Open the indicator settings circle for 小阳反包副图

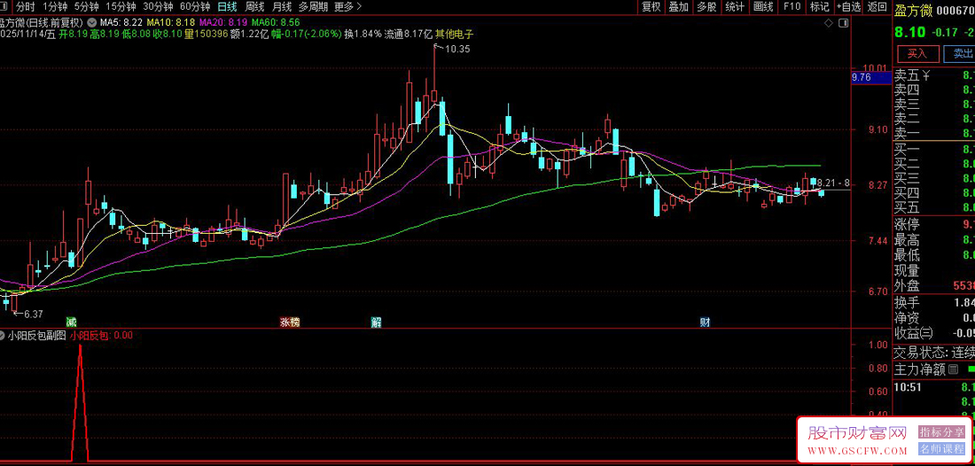click(x=3, y=336)
